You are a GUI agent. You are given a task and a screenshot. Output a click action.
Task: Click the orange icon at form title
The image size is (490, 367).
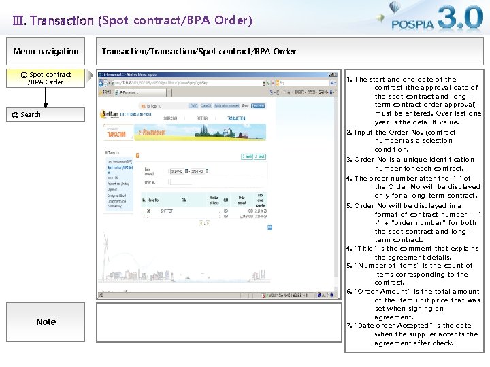(137, 156)
